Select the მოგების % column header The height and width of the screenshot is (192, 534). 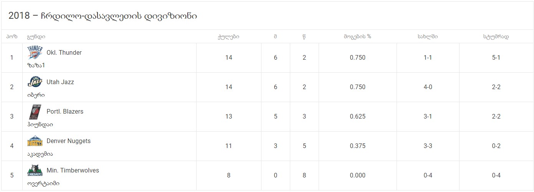[x=357, y=37]
